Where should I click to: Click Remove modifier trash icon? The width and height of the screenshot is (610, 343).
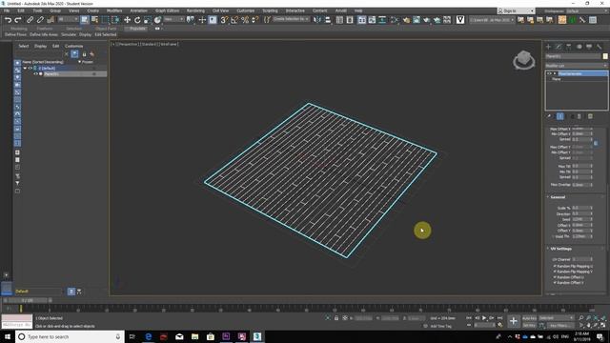(x=579, y=116)
